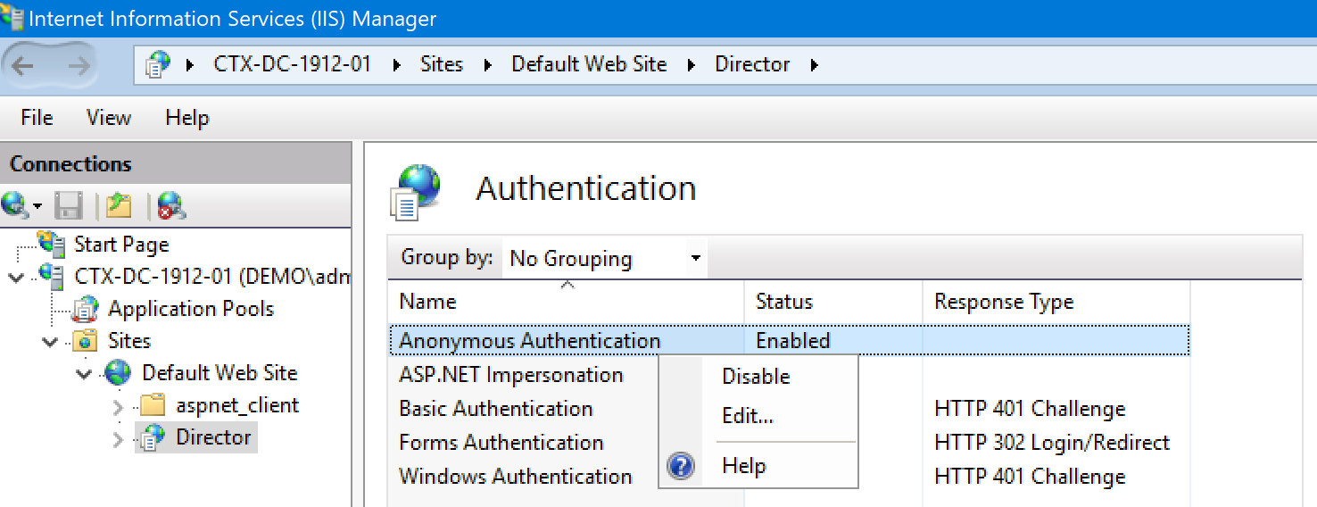Sort by the Name column header
Screen dimensions: 1317x507
coord(566,302)
